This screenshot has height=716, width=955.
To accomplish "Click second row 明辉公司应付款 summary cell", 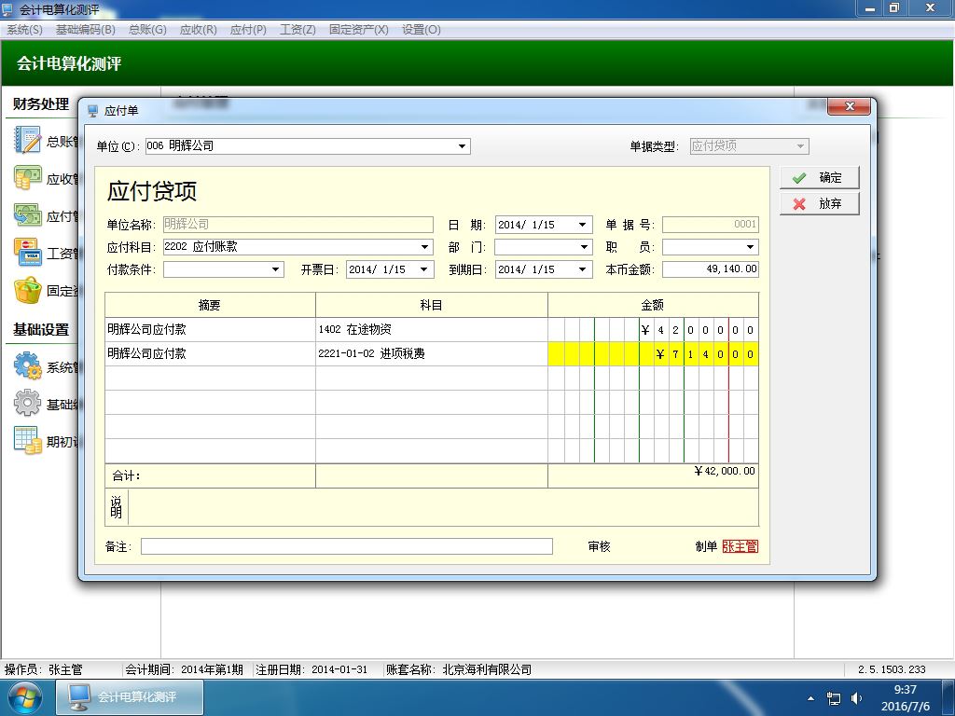I will pyautogui.click(x=210, y=353).
